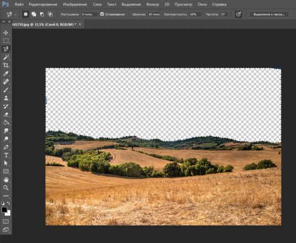
Task: Activate the Crop tool
Action: click(x=6, y=65)
